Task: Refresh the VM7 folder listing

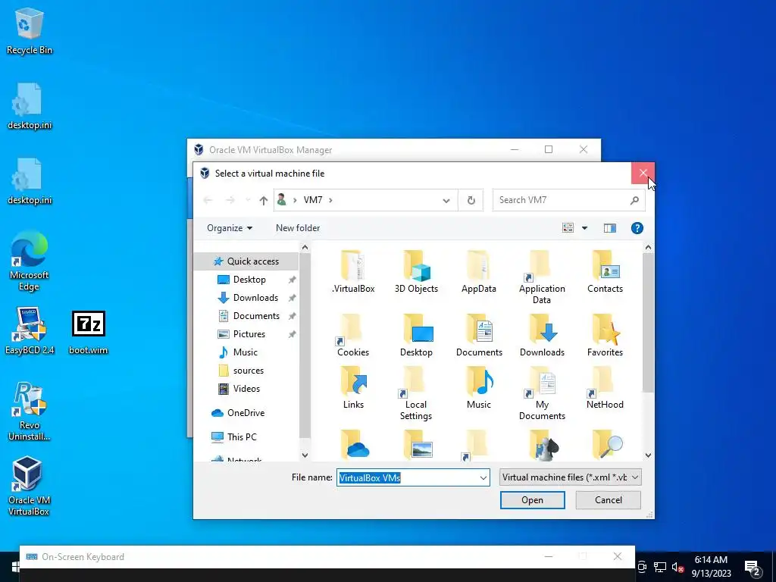Action: pos(471,200)
